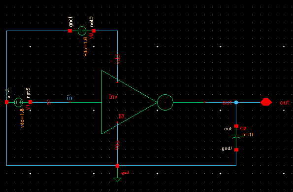Click the blue out wire junction dot
The width and height of the screenshot is (293, 192).
point(236,102)
